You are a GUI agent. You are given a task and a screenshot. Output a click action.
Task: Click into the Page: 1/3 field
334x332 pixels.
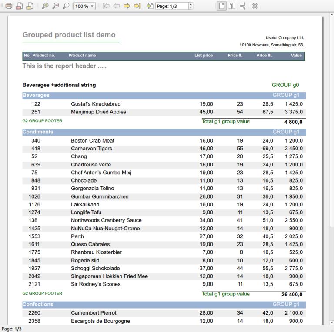pos(171,6)
